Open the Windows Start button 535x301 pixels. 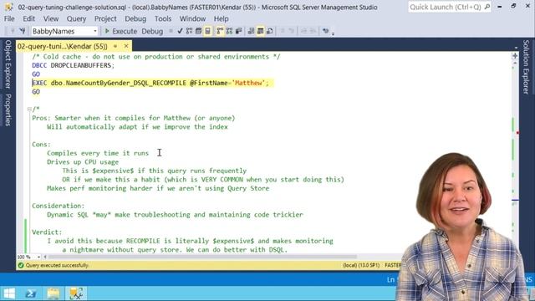8,293
